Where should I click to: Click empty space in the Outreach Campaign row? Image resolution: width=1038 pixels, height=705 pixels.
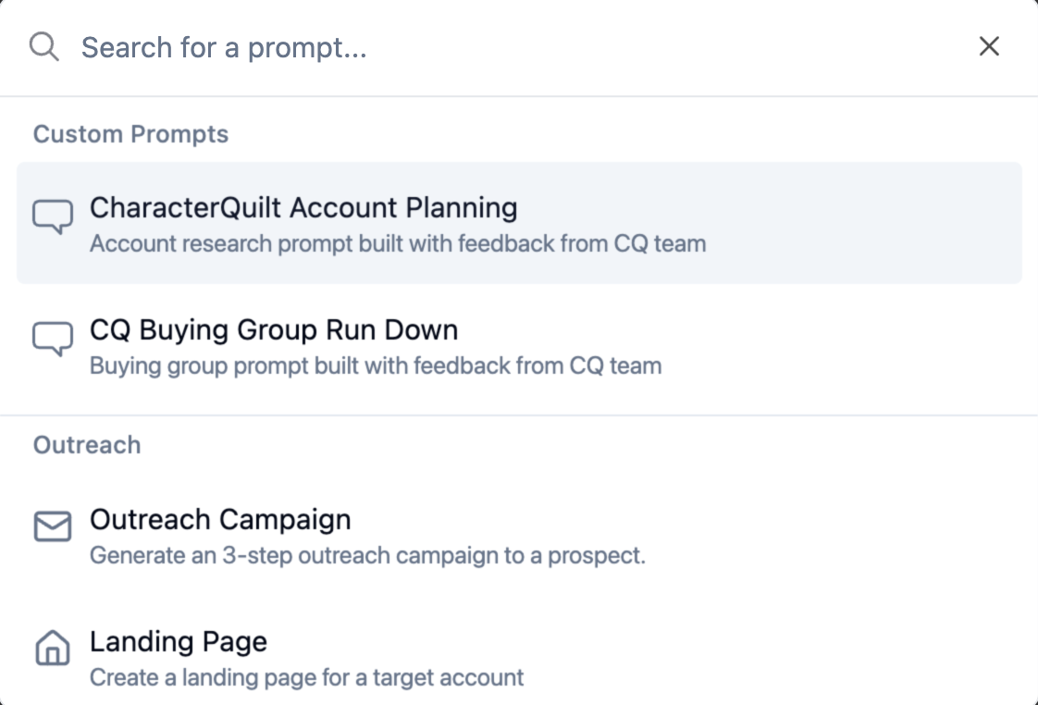coord(833,537)
